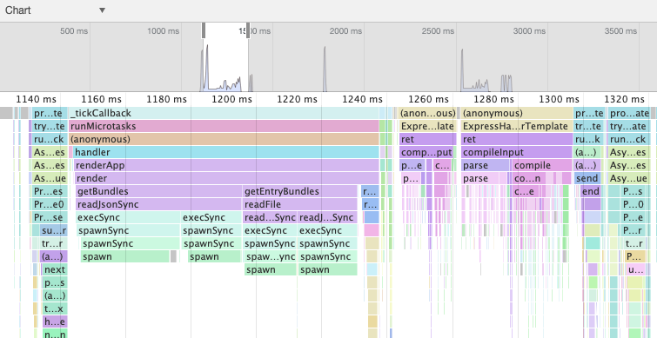Click the Chart dropdown arrow
The height and width of the screenshot is (338, 657).
[102, 10]
